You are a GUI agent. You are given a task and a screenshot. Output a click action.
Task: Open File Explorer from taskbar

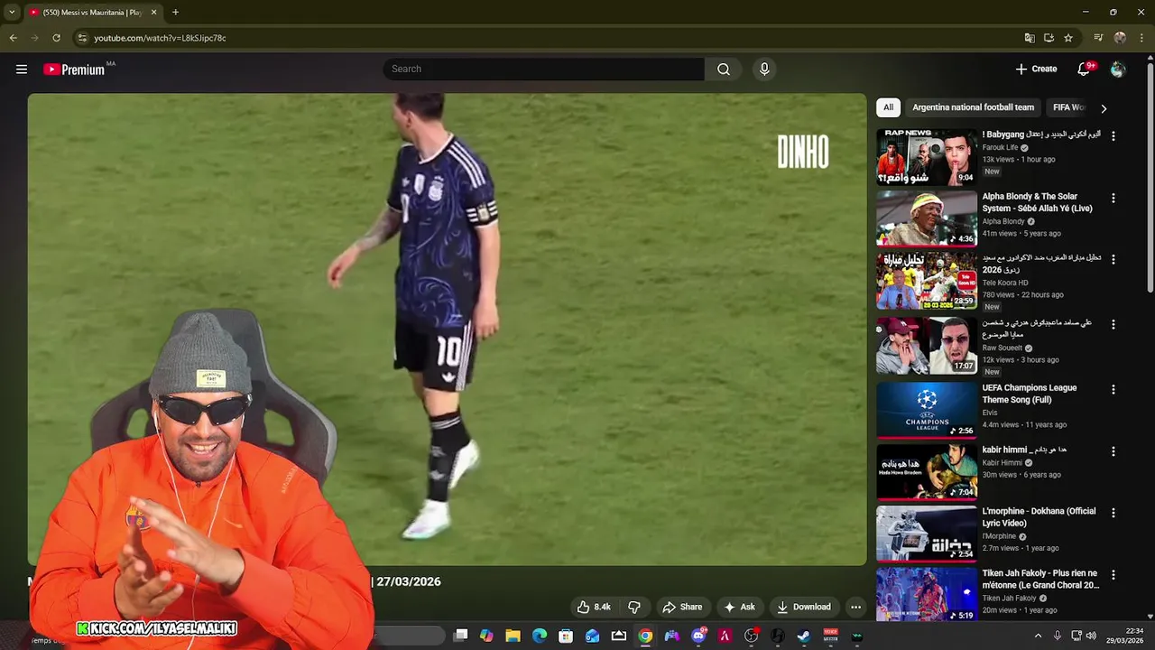tap(513, 636)
